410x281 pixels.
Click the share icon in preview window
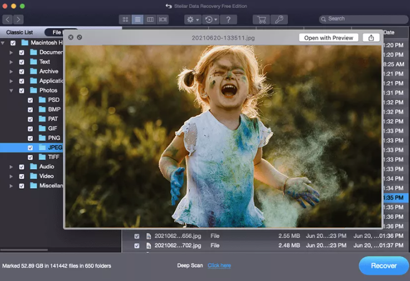pos(371,38)
